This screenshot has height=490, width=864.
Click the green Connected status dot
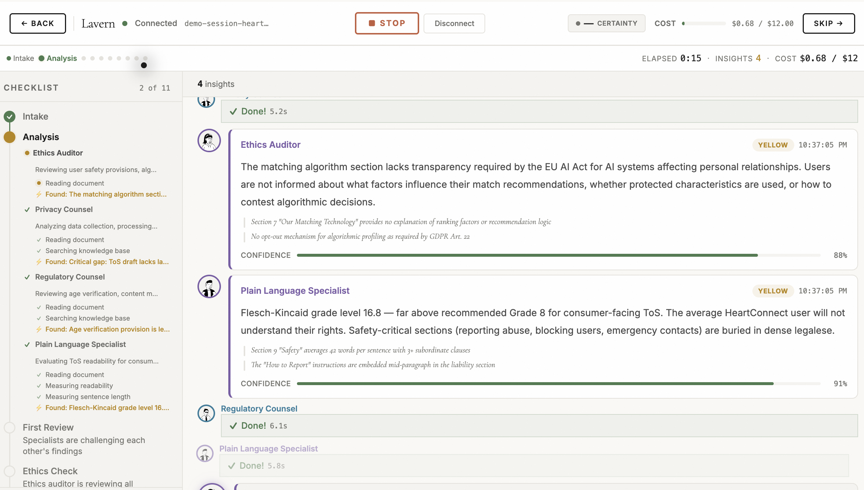click(125, 23)
